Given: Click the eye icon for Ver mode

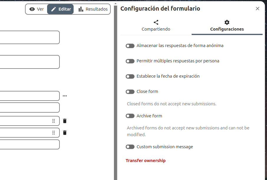Looking at the screenshot, I should point(32,9).
